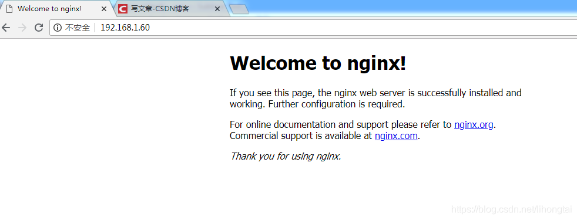Click the 不安全 security label

78,28
